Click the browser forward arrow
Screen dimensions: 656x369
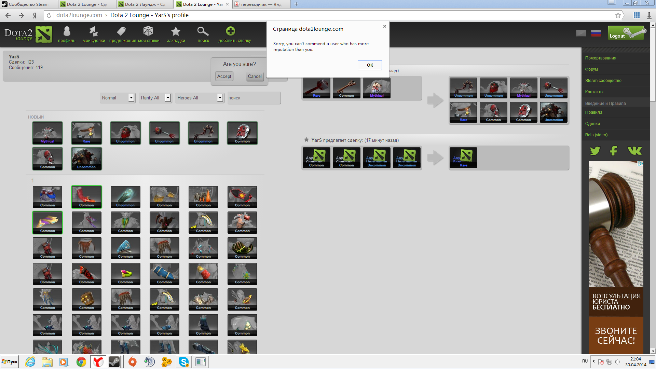pos(21,15)
